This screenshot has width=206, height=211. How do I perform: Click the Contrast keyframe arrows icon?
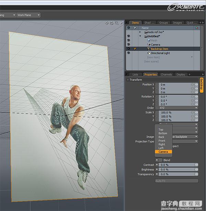[x=197, y=165]
